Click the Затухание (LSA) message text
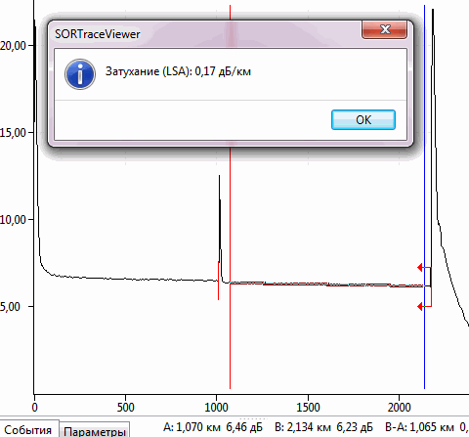This screenshot has width=469, height=437. (178, 71)
